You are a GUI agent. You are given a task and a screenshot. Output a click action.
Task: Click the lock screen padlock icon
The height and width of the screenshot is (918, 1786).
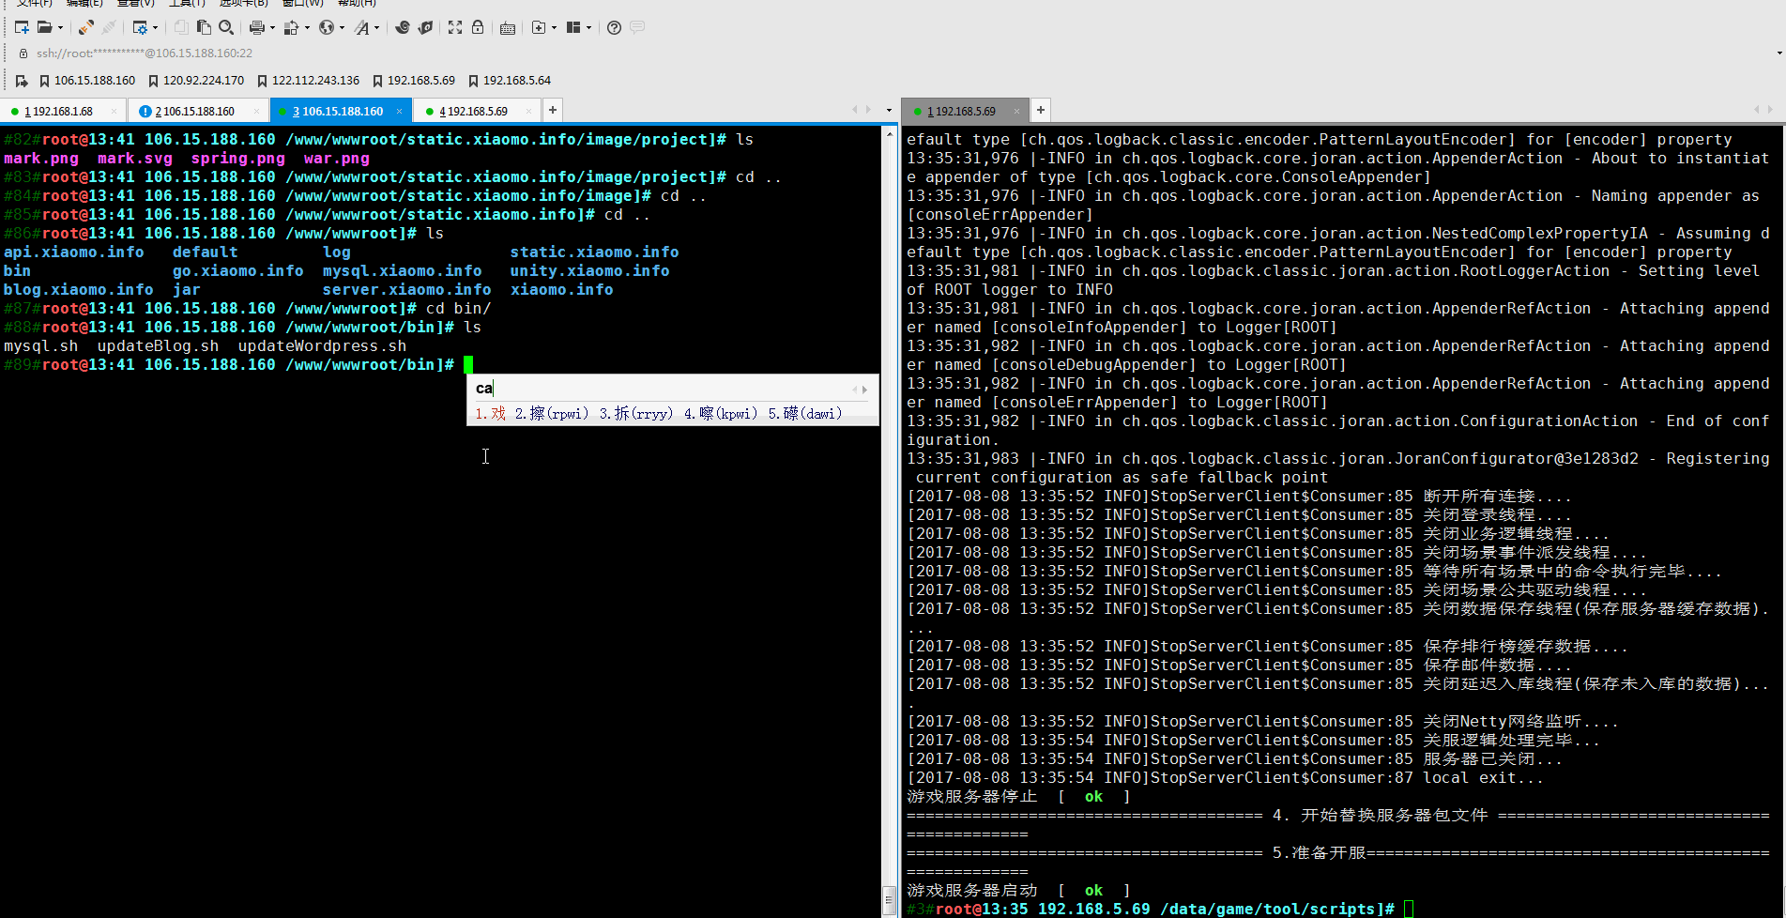pos(478,27)
